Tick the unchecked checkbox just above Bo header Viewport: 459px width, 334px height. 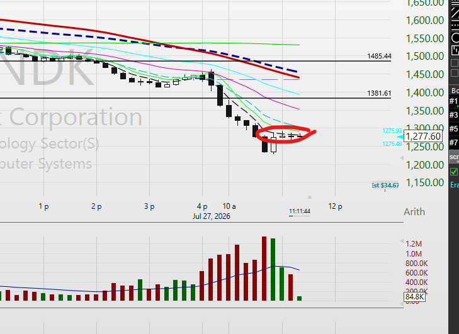click(x=455, y=73)
